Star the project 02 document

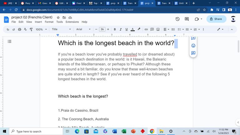[x=58, y=18]
